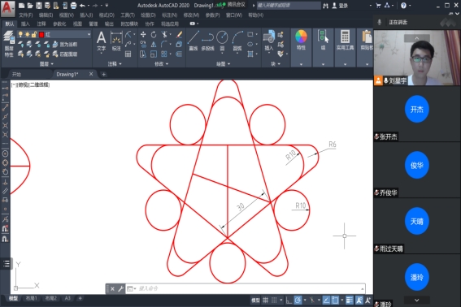Open the Properties (特性) color wheel panel
The image size is (461, 307).
pyautogui.click(x=301, y=41)
